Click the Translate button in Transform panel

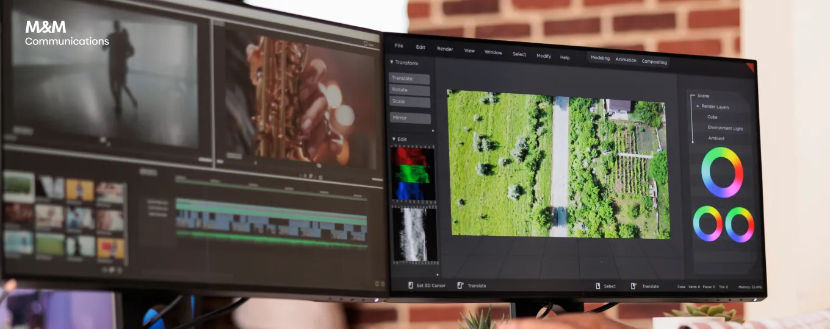pyautogui.click(x=410, y=79)
